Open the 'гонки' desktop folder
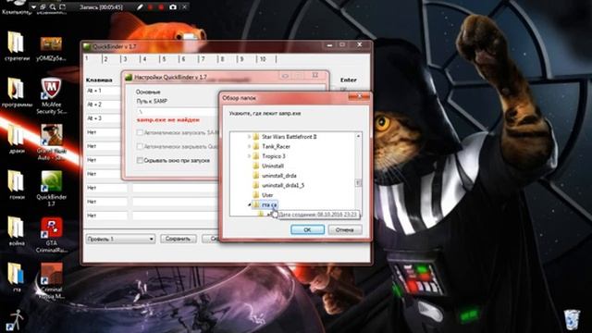 [x=17, y=185]
